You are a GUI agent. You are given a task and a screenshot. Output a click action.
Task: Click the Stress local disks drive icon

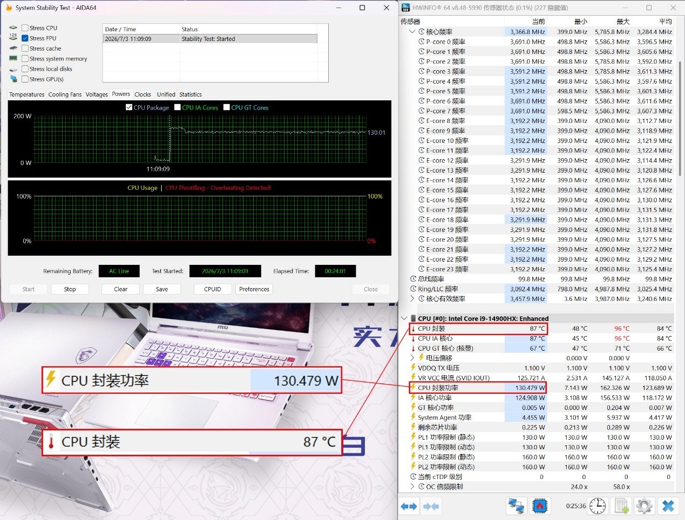pos(13,69)
